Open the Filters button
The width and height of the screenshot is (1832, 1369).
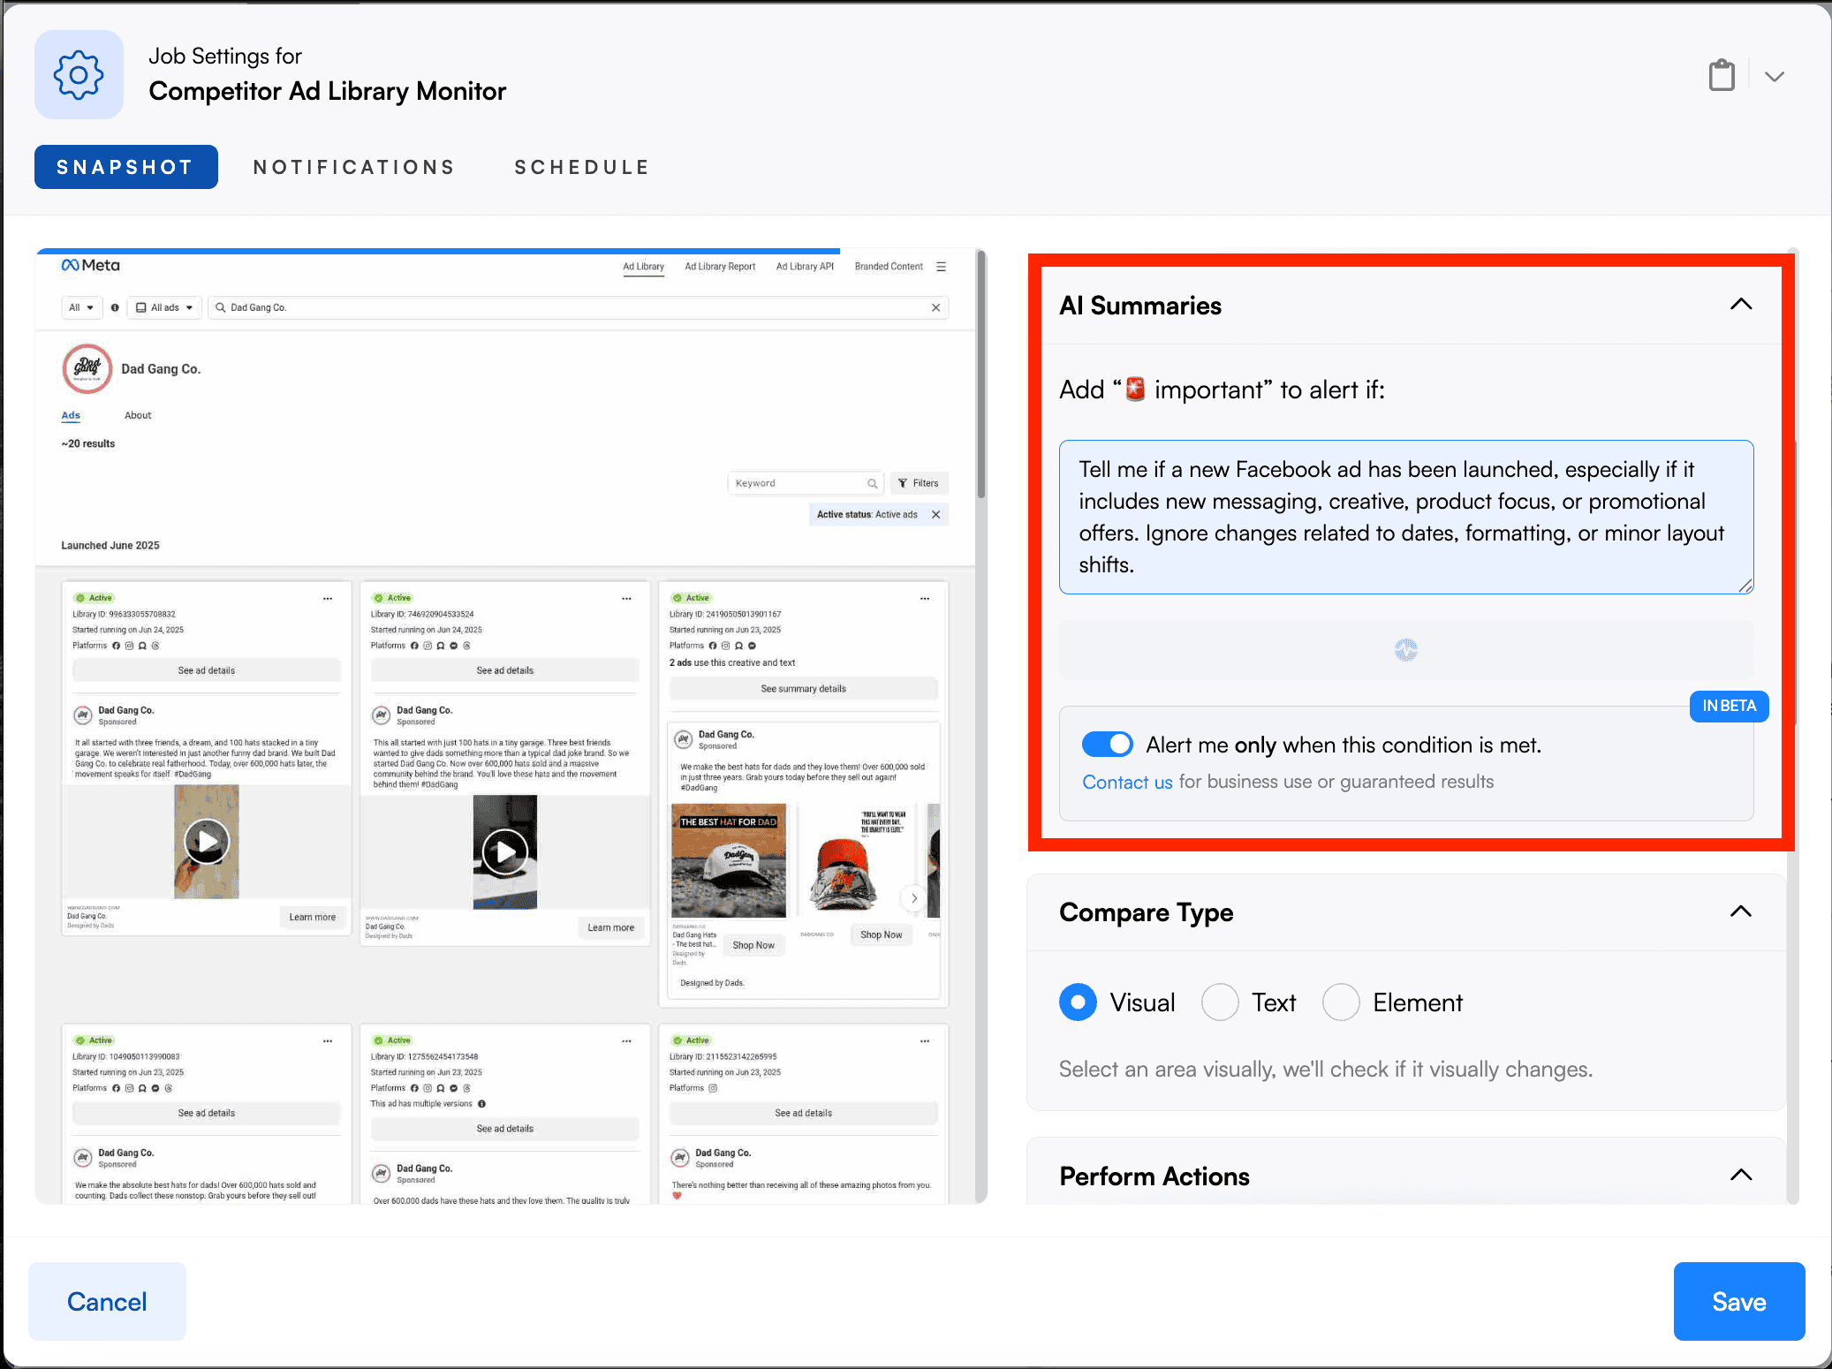[x=919, y=483]
